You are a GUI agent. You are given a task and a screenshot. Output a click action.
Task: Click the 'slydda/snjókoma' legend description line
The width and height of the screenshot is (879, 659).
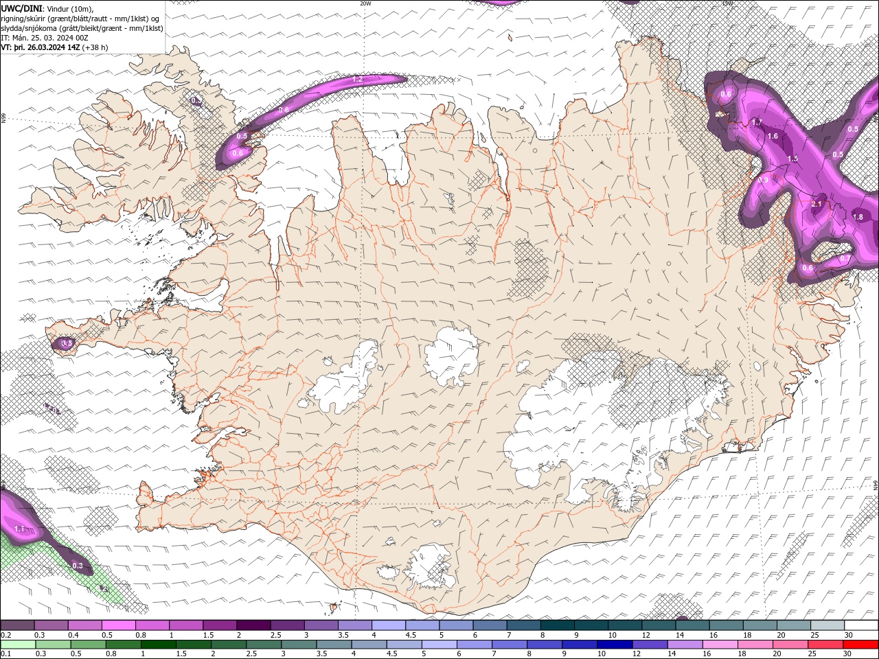[82, 28]
